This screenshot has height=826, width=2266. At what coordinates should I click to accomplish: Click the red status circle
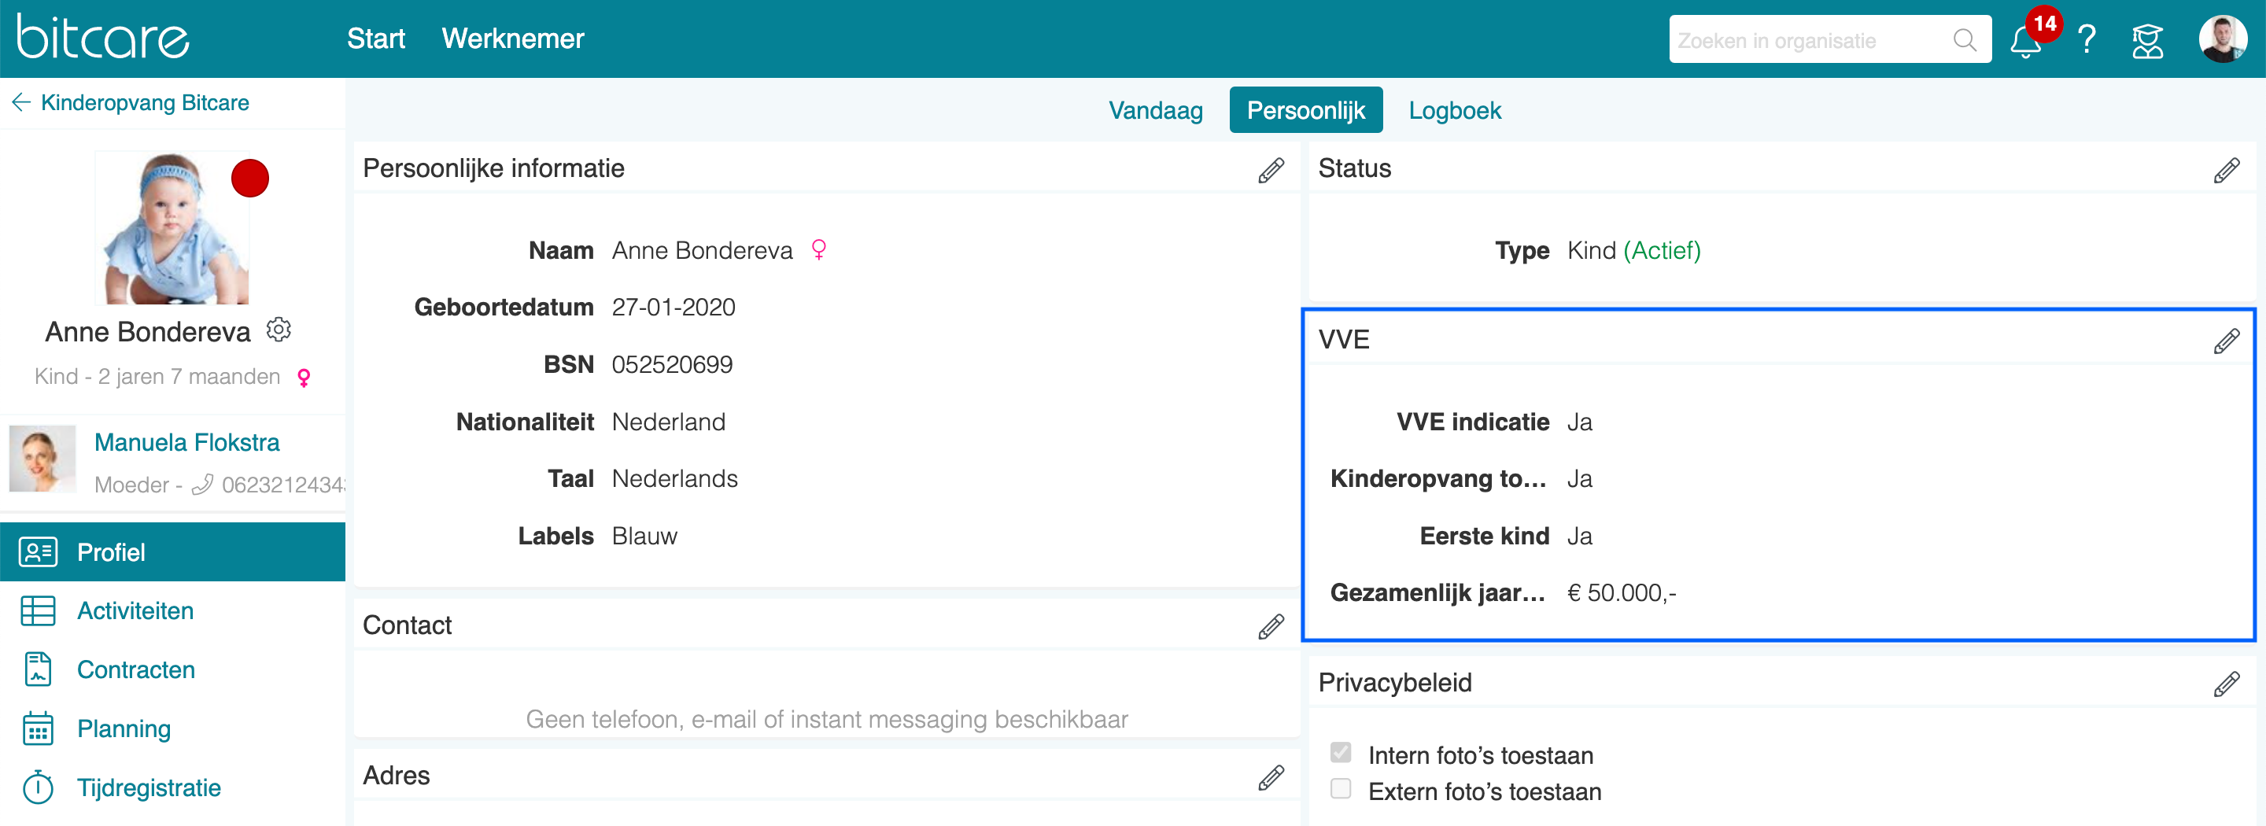(250, 179)
